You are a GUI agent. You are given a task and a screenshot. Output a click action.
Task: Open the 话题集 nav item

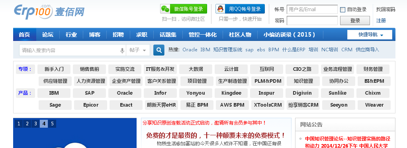168,35
